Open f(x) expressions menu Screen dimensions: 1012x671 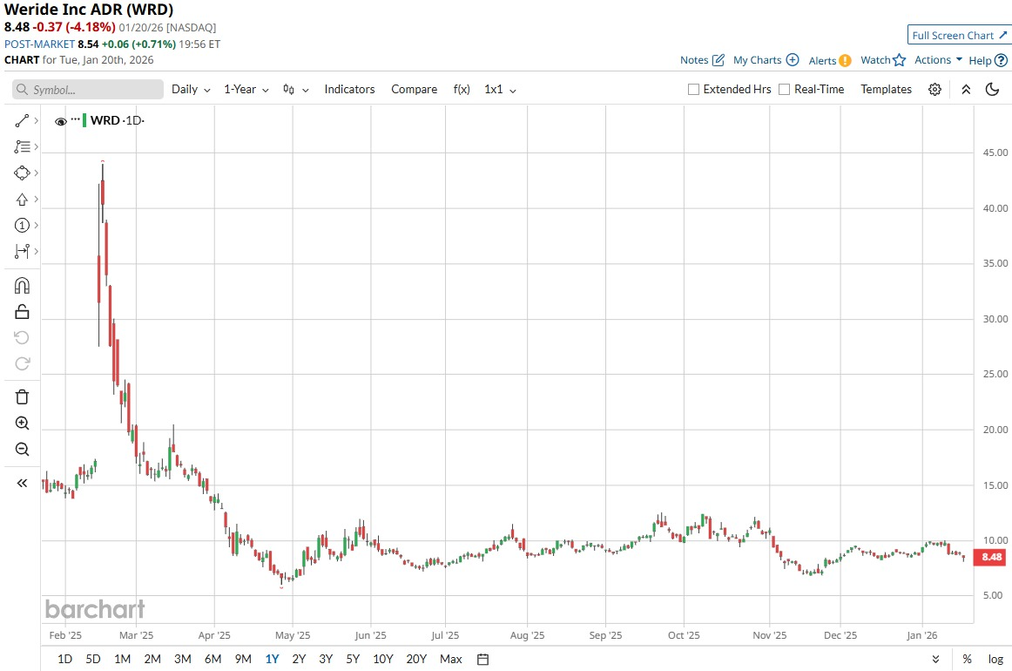point(462,90)
